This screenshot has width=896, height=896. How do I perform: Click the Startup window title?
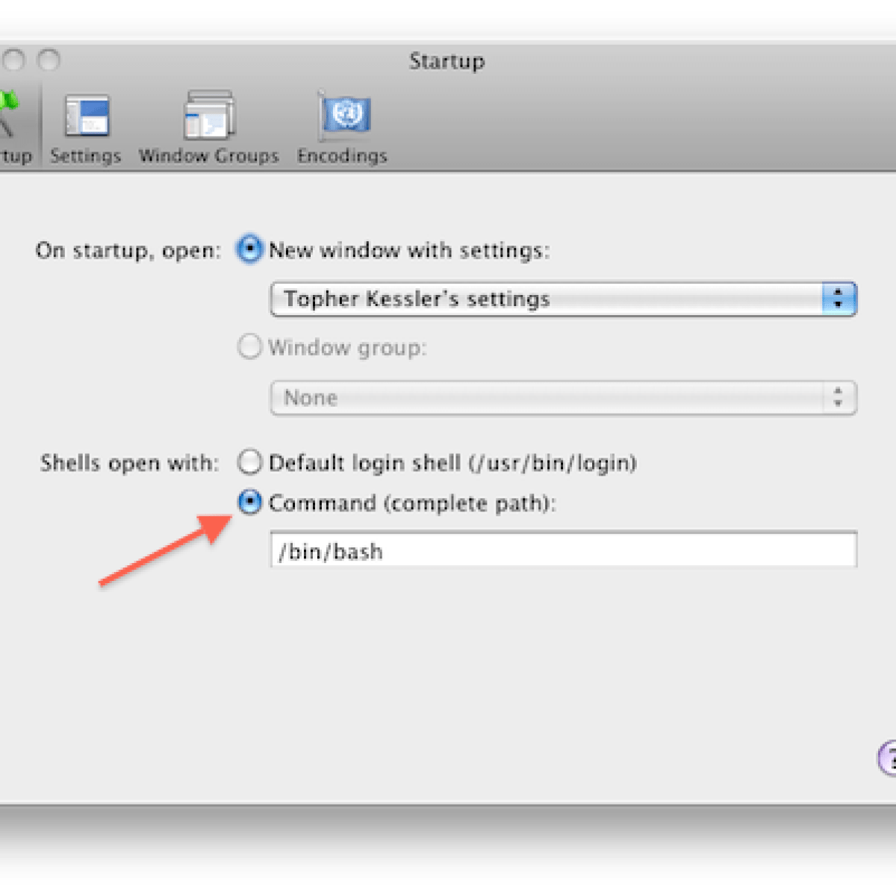(x=447, y=61)
